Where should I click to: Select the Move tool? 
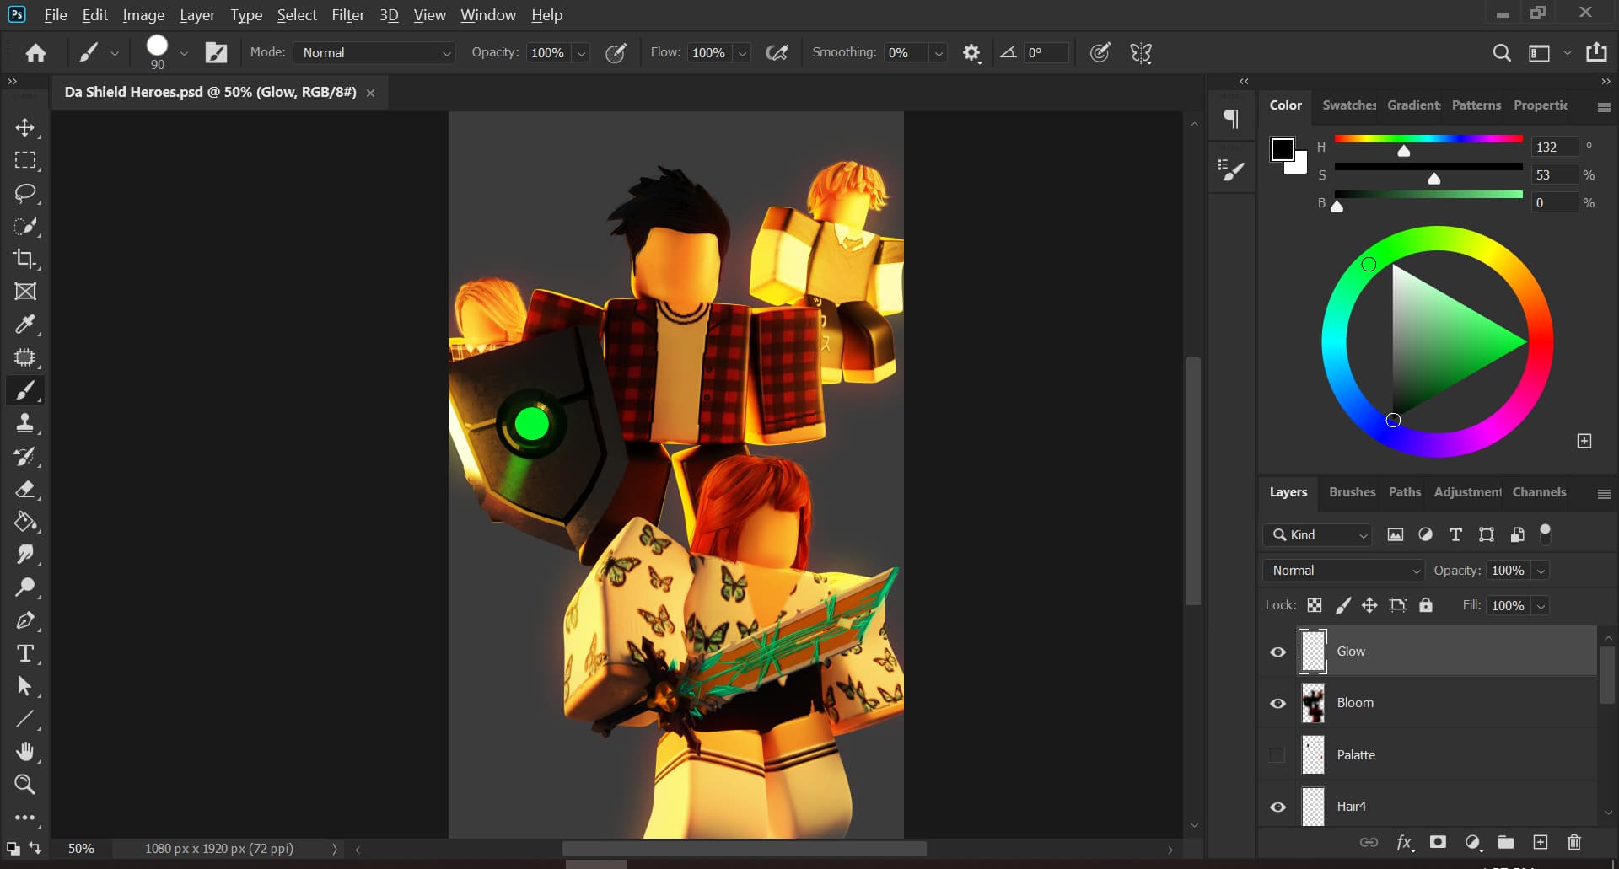25,127
